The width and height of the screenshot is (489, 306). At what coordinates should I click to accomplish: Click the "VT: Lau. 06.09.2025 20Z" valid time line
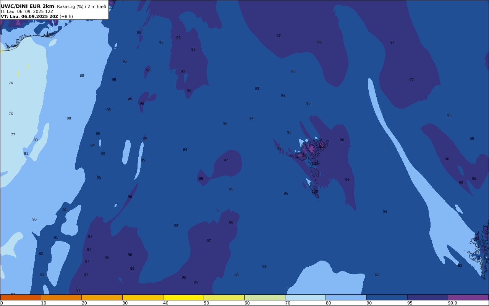point(29,16)
